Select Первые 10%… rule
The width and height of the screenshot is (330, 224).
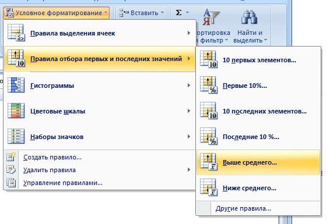[x=258, y=86]
